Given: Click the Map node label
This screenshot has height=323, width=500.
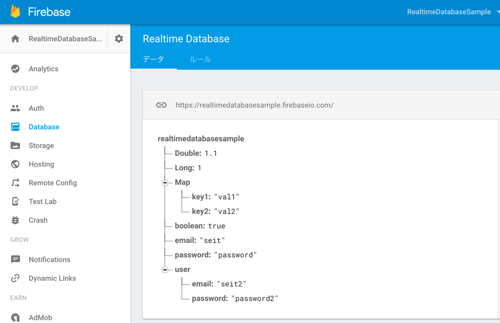Looking at the screenshot, I should tap(183, 182).
